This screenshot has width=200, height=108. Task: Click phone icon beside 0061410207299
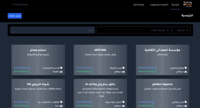pyautogui.click(x=156, y=68)
